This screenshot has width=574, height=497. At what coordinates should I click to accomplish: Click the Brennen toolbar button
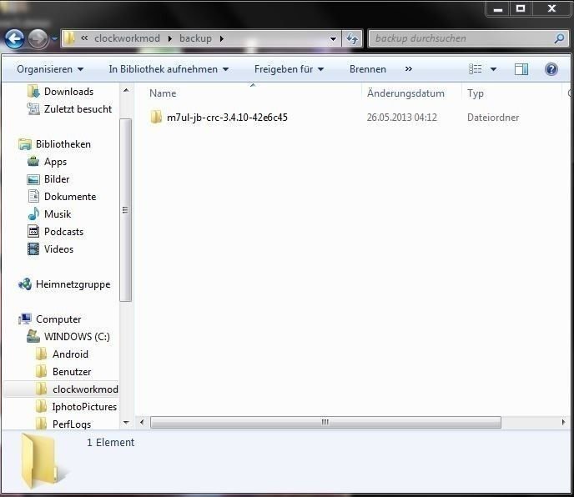368,69
